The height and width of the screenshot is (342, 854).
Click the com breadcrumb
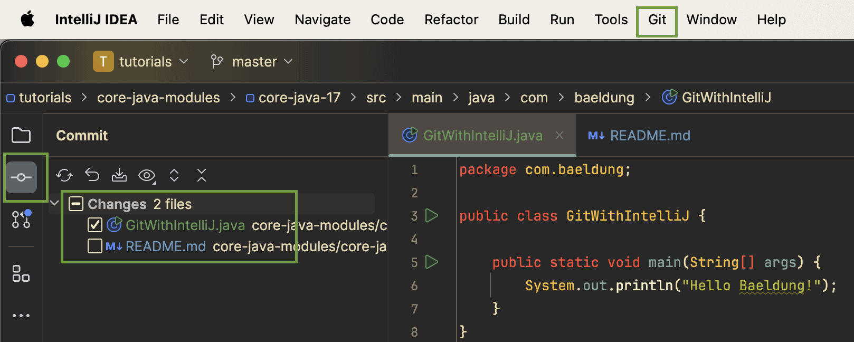(x=534, y=98)
